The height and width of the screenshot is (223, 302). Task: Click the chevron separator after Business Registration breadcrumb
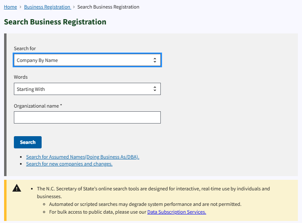(x=74, y=7)
